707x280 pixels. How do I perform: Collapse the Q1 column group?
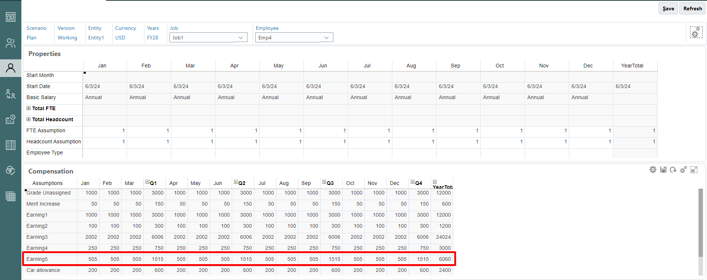(147, 182)
